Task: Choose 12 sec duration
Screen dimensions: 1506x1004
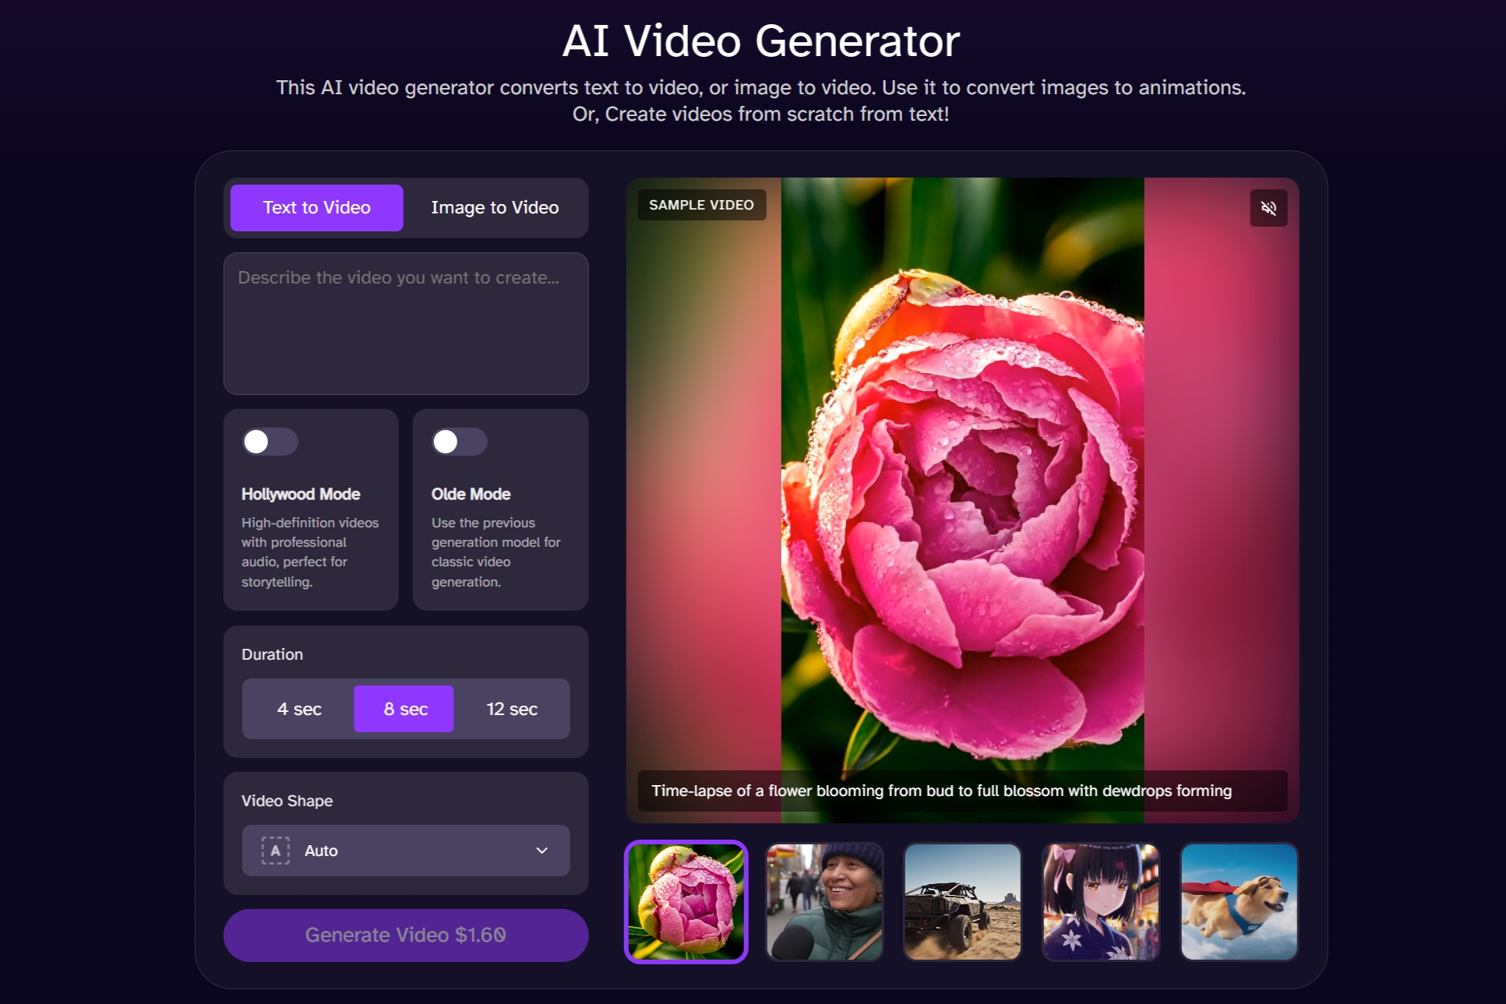Action: pyautogui.click(x=512, y=709)
